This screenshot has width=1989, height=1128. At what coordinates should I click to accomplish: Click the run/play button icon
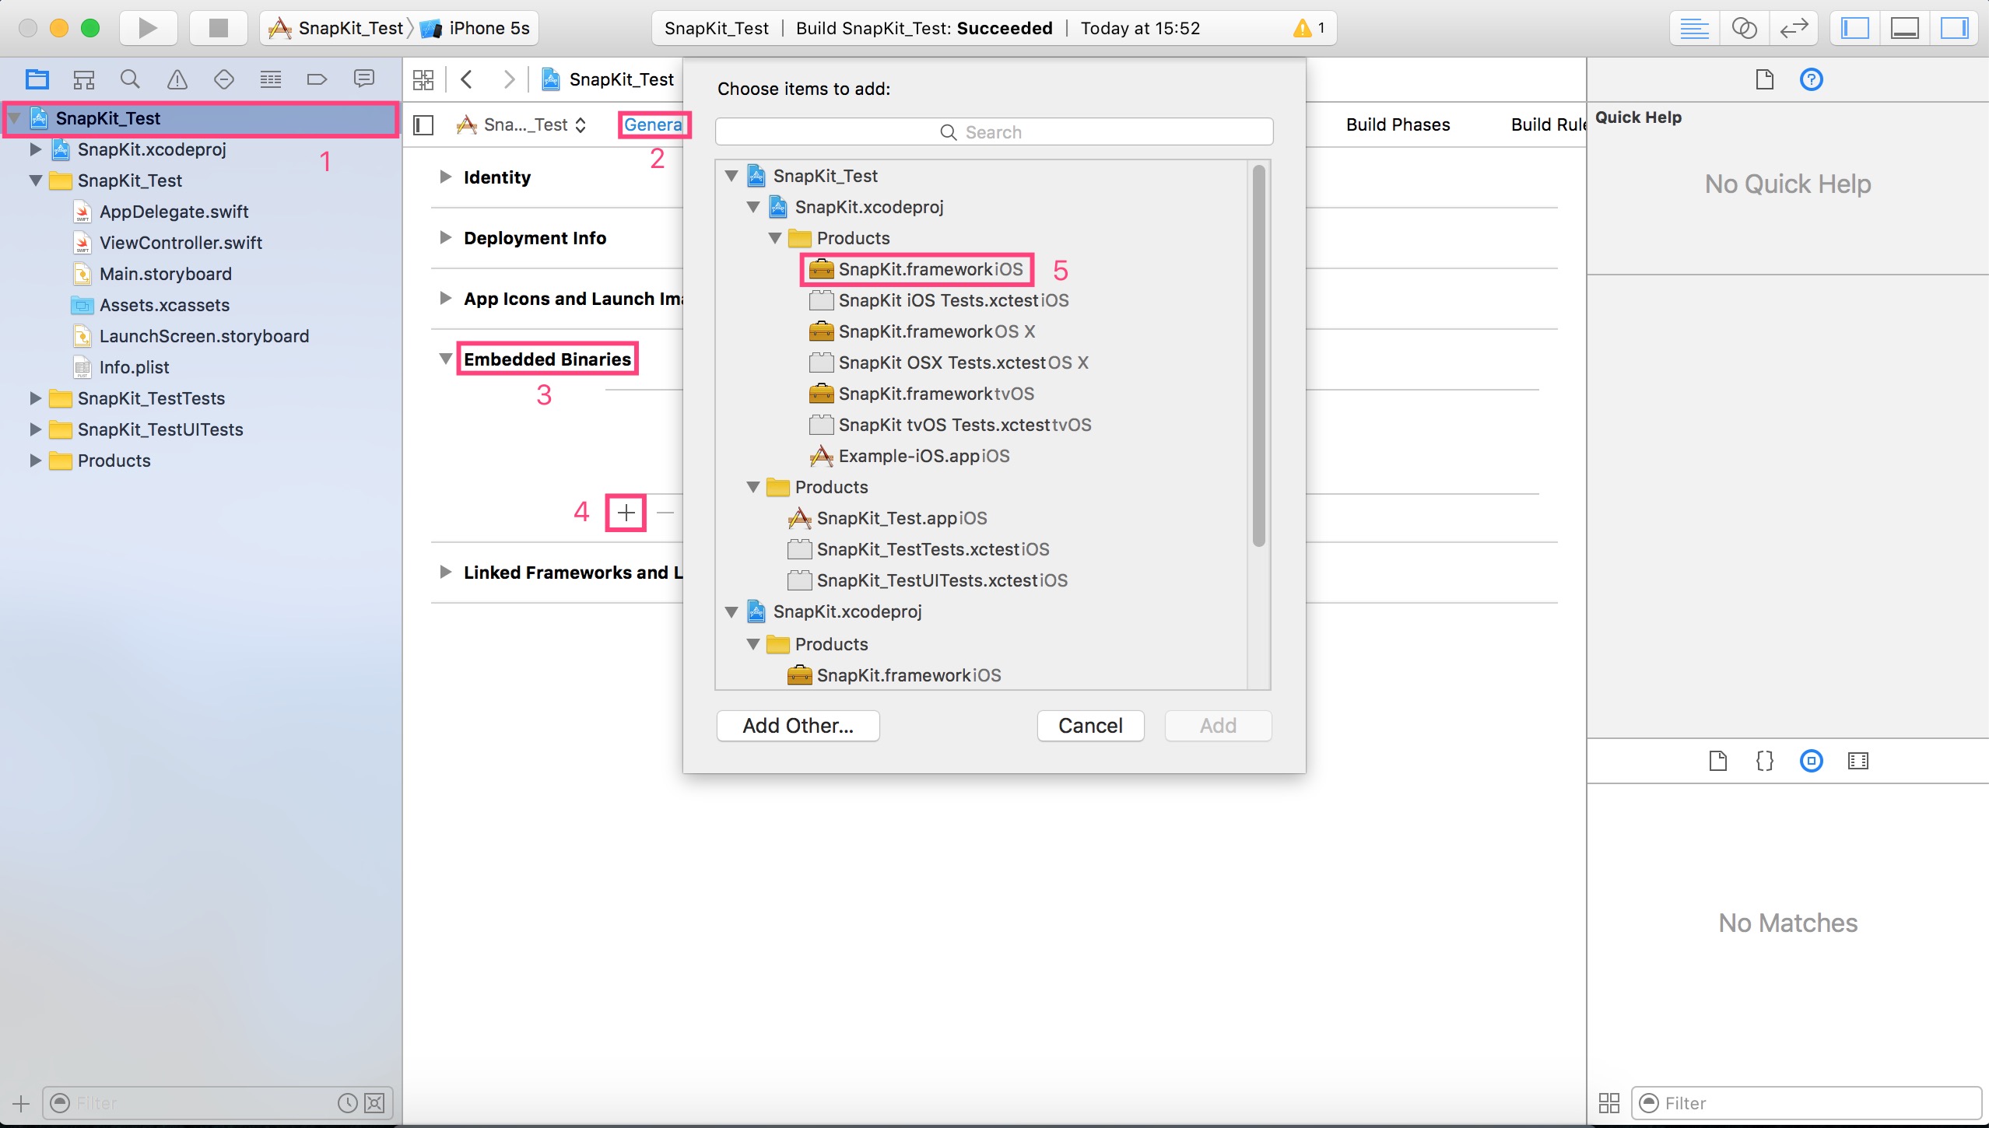[148, 26]
